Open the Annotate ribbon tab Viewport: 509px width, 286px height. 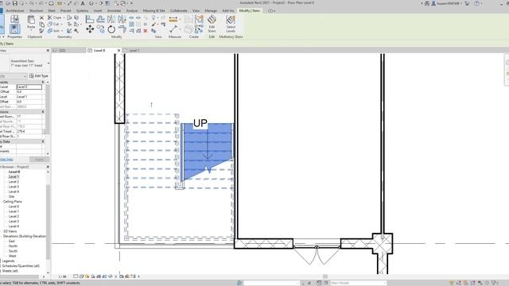tap(114, 10)
